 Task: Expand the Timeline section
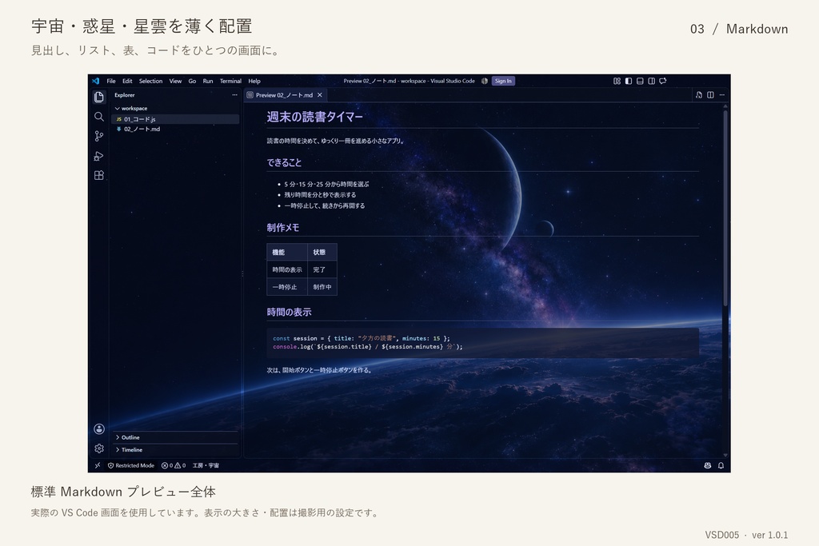tap(175, 449)
